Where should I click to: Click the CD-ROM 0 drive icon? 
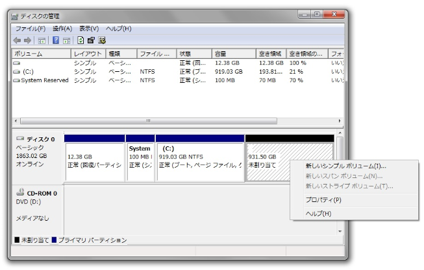(x=19, y=193)
